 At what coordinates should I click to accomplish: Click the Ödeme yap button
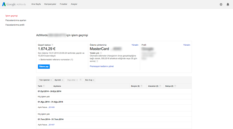tap(44, 66)
